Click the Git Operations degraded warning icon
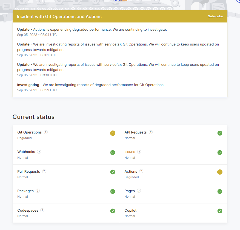 coord(113,133)
